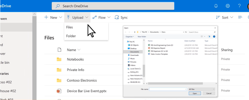Screen dimensions: 249x100
Task: Switch the view options list icon
Action: click(240, 17)
